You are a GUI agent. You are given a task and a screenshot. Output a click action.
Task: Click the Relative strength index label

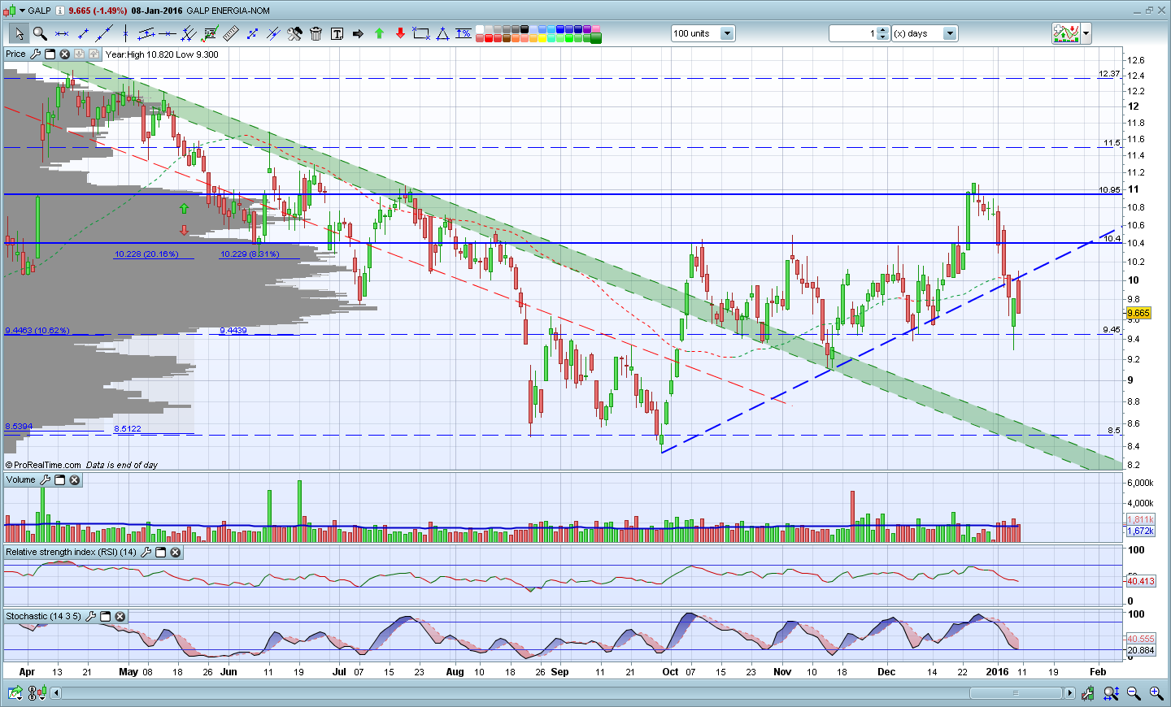point(71,553)
